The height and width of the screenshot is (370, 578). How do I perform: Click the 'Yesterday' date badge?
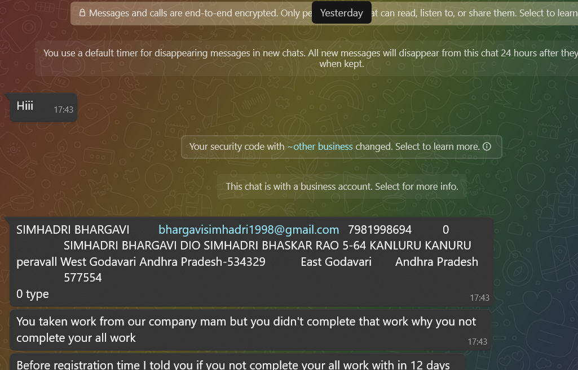pos(342,13)
